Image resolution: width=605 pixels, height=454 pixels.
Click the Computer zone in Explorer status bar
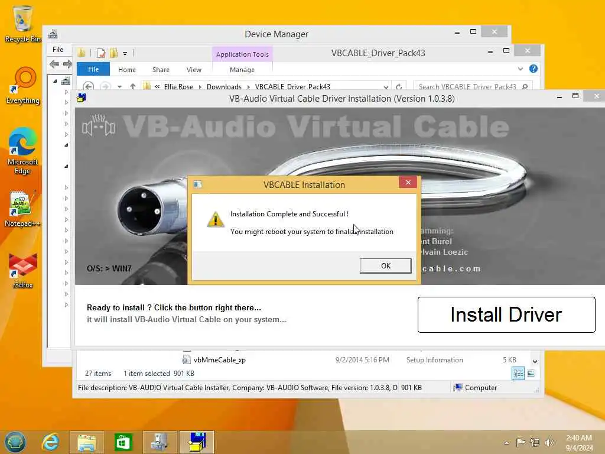click(476, 388)
